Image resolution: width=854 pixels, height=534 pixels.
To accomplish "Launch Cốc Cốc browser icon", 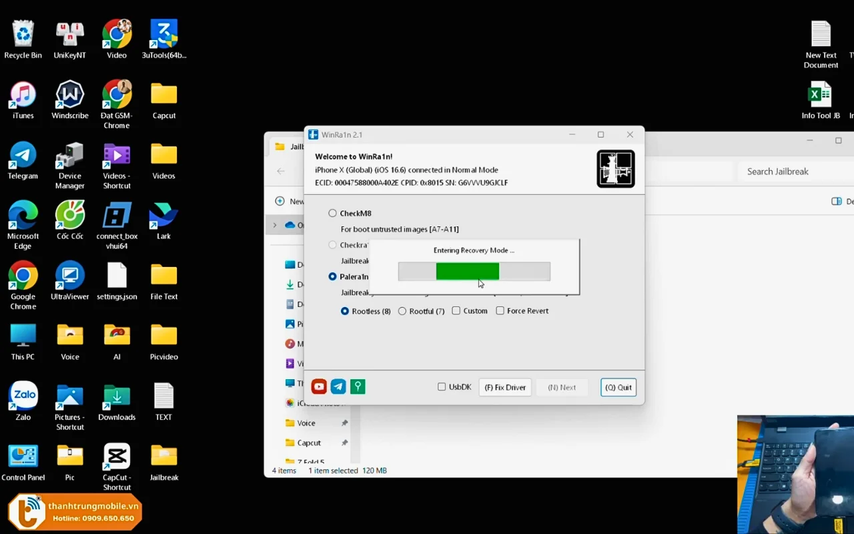I will coord(69,220).
